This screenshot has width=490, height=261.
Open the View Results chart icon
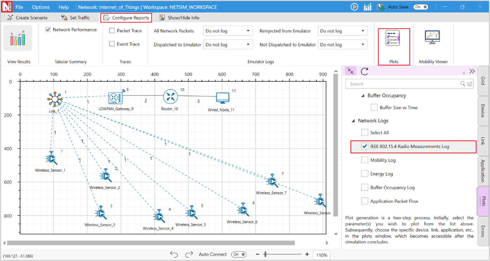(x=18, y=38)
